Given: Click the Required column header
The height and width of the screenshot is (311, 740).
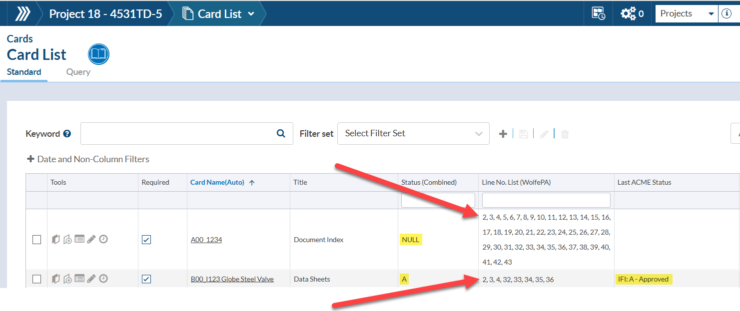Looking at the screenshot, I should [x=155, y=182].
